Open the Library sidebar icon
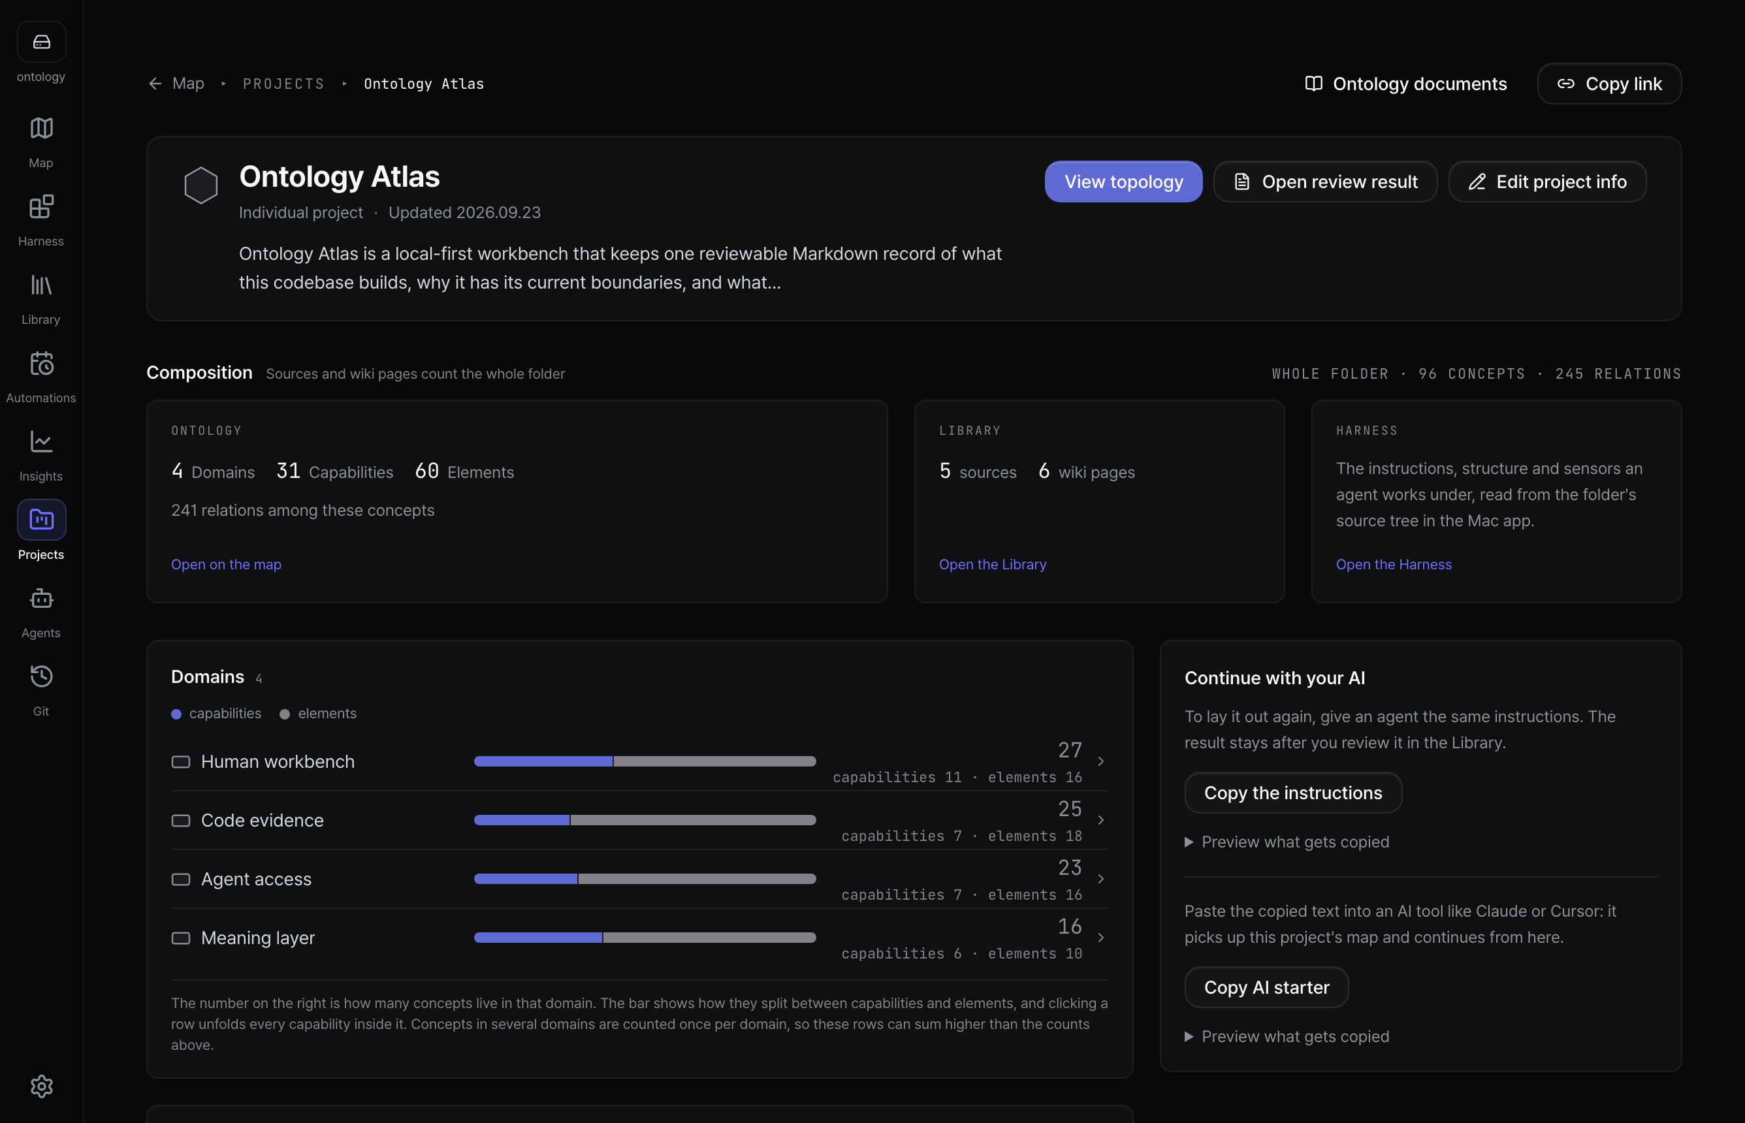The height and width of the screenshot is (1123, 1745). [x=42, y=285]
